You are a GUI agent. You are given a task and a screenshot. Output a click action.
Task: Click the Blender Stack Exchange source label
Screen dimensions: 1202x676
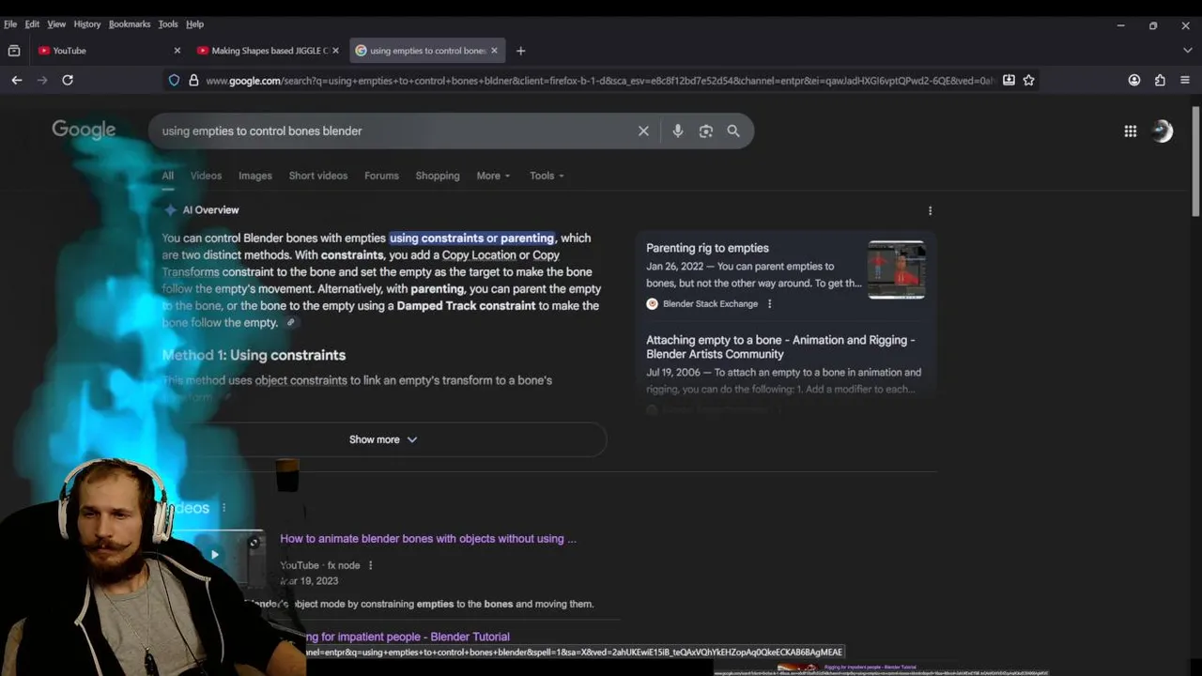tap(710, 304)
